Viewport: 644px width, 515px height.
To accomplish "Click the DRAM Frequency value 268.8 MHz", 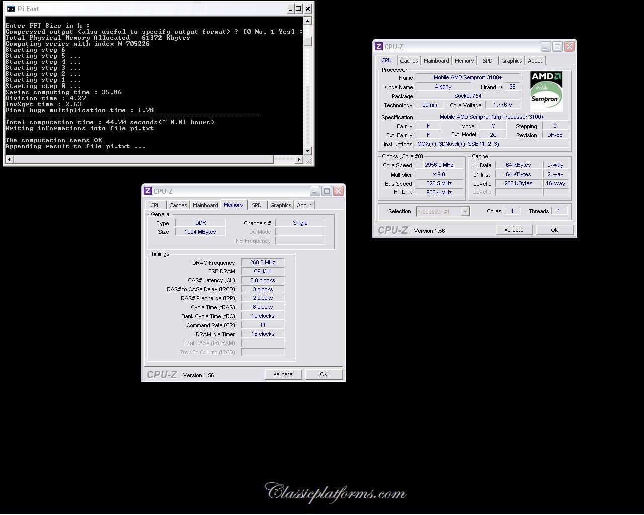I will 263,262.
